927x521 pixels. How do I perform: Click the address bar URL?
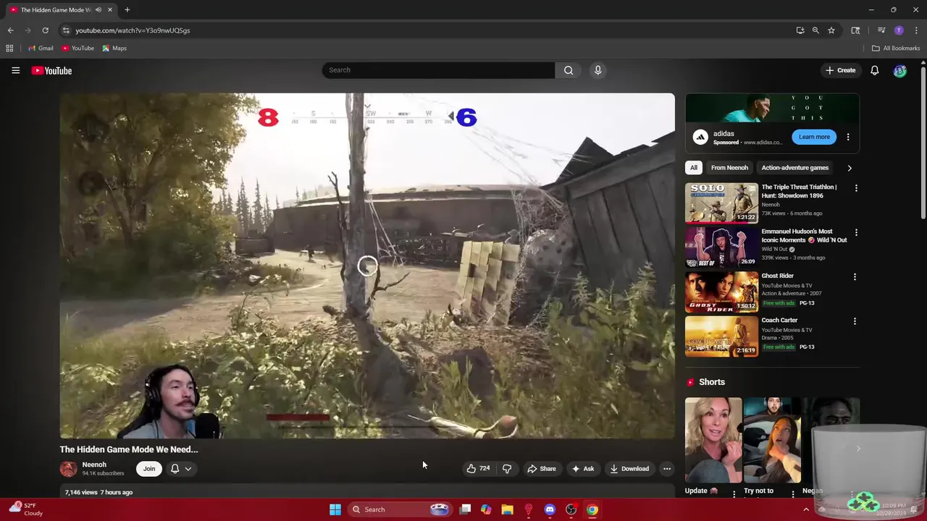pyautogui.click(x=133, y=30)
